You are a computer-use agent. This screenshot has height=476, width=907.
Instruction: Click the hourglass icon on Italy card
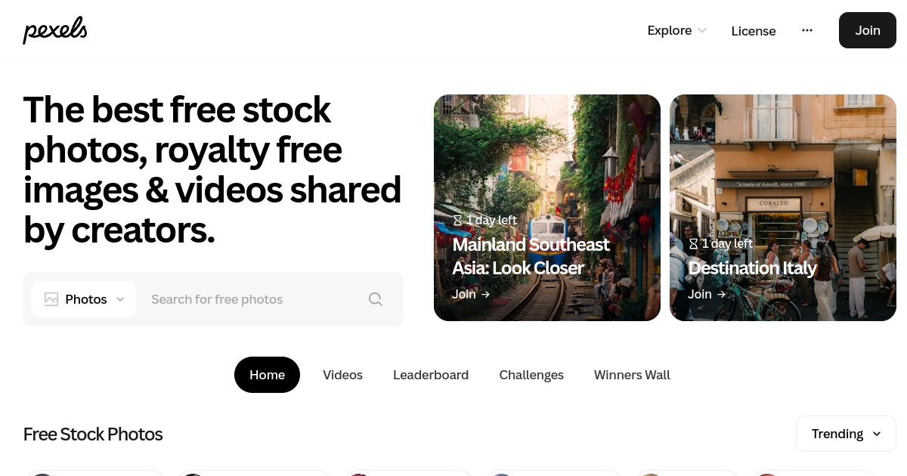click(693, 243)
